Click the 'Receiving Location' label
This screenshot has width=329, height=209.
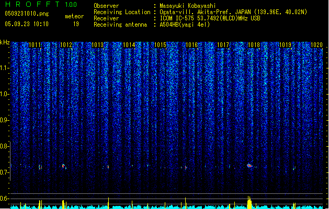point(122,12)
